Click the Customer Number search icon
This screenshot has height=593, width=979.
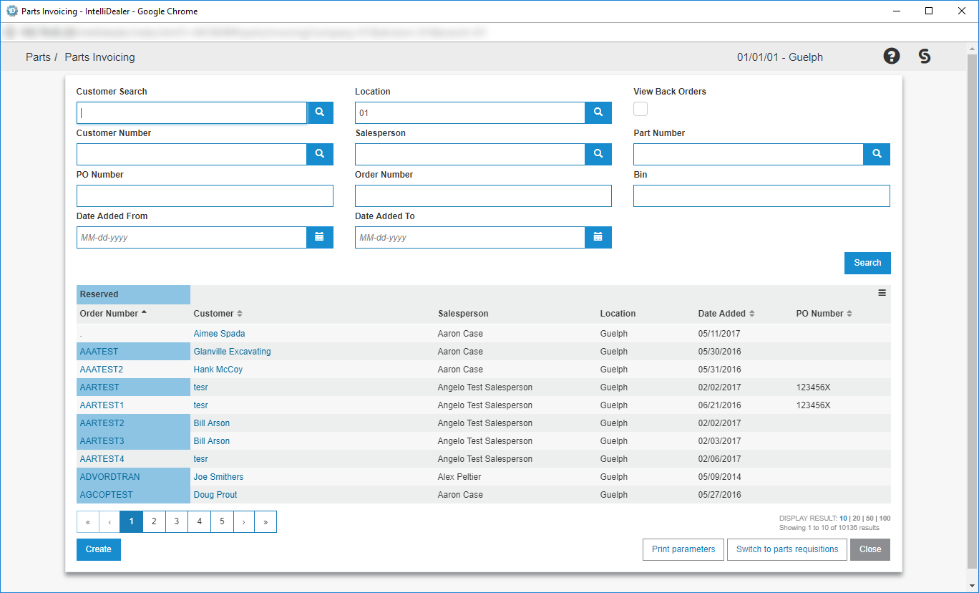320,154
